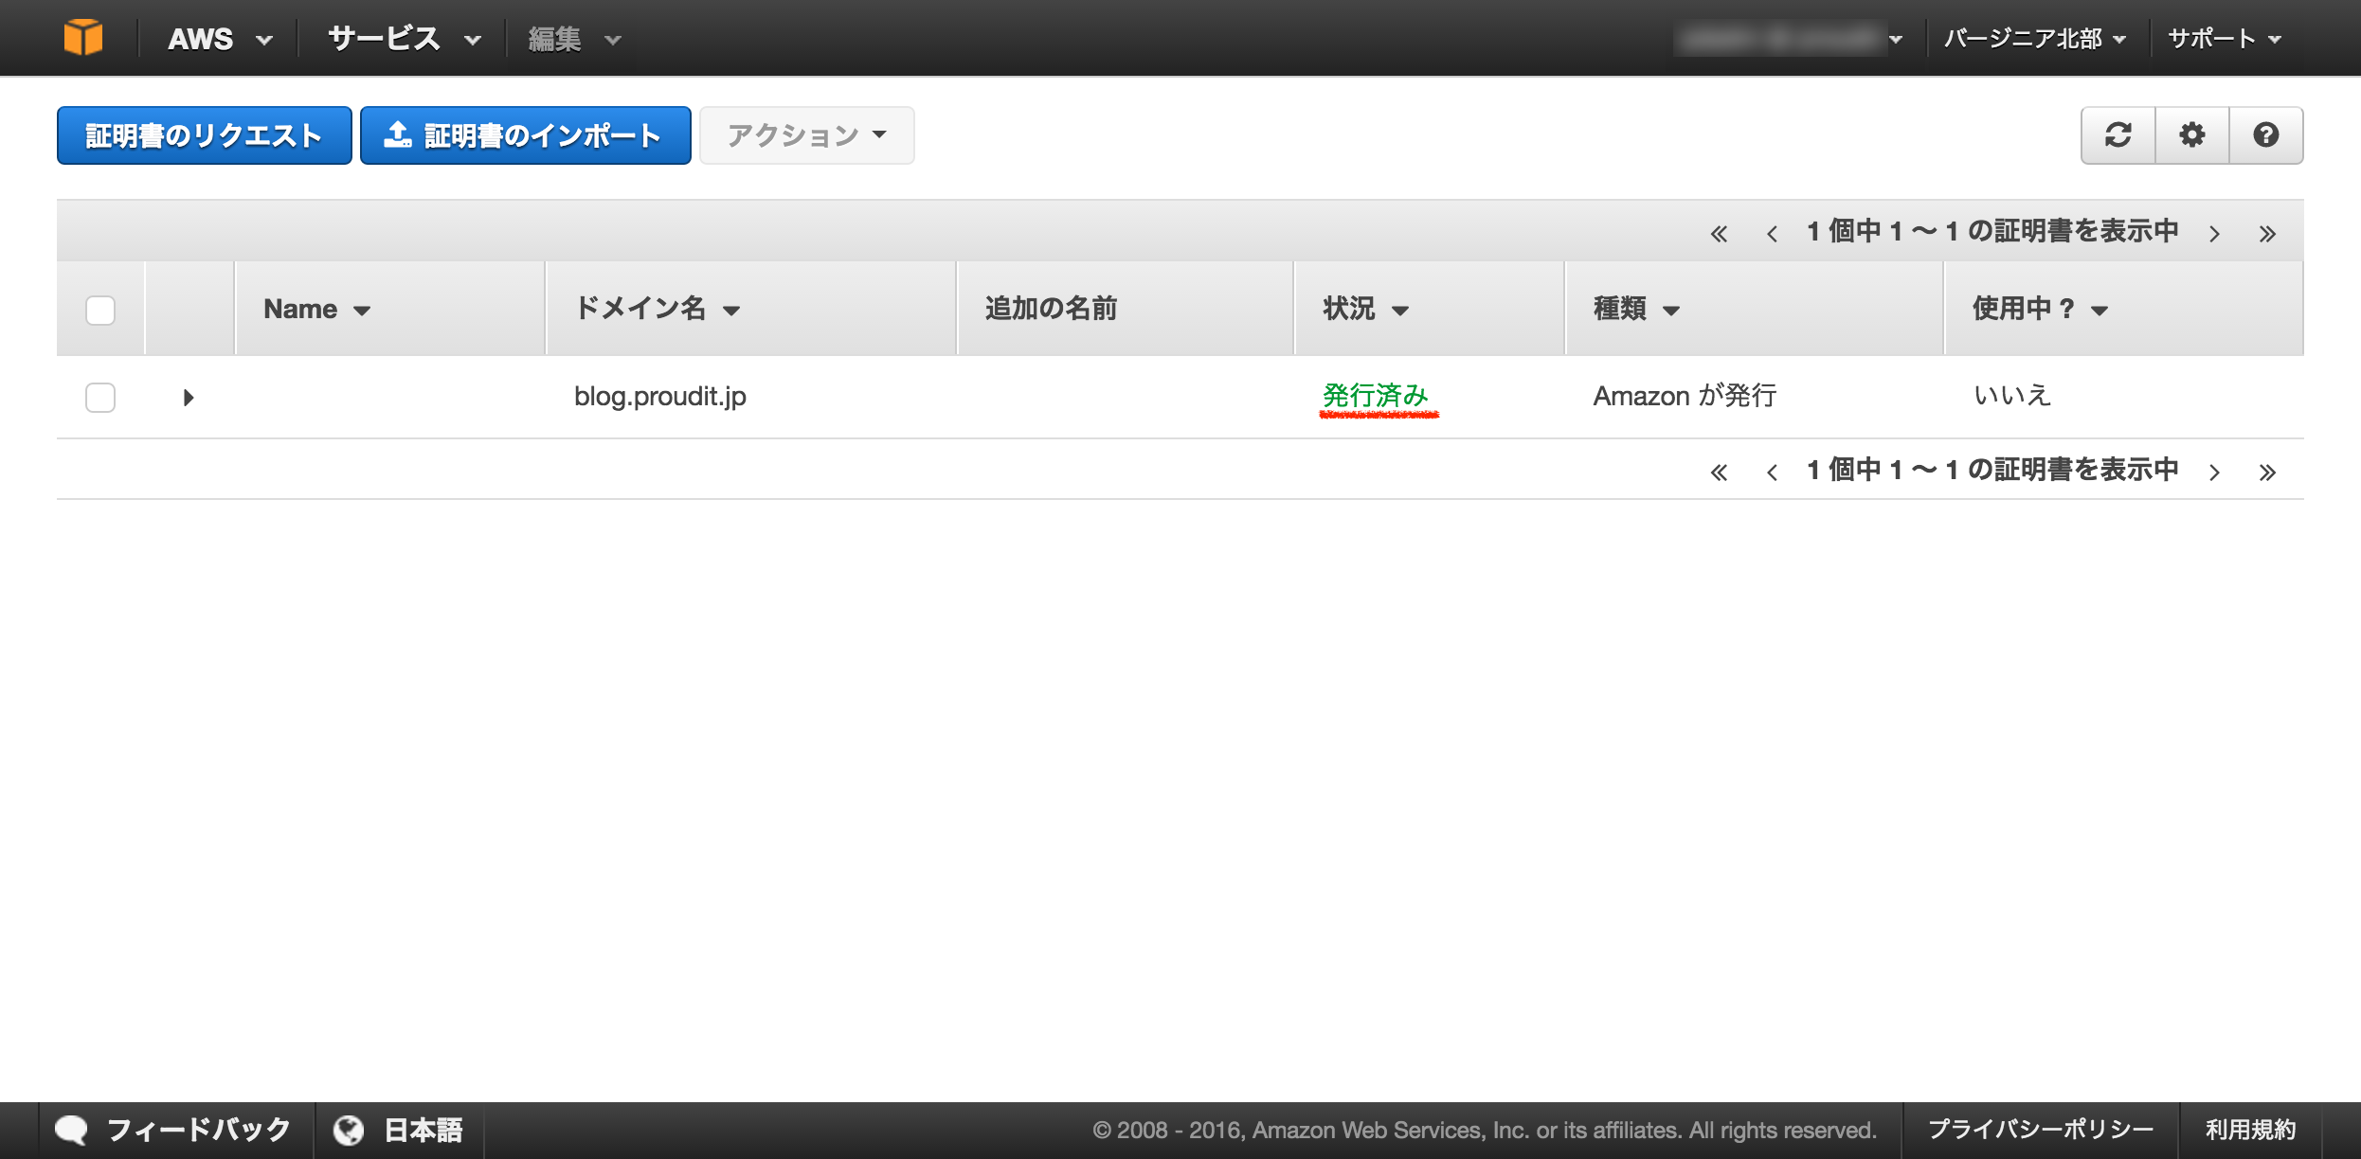
Task: Click the globe icon beside 日本語
Action: (349, 1130)
